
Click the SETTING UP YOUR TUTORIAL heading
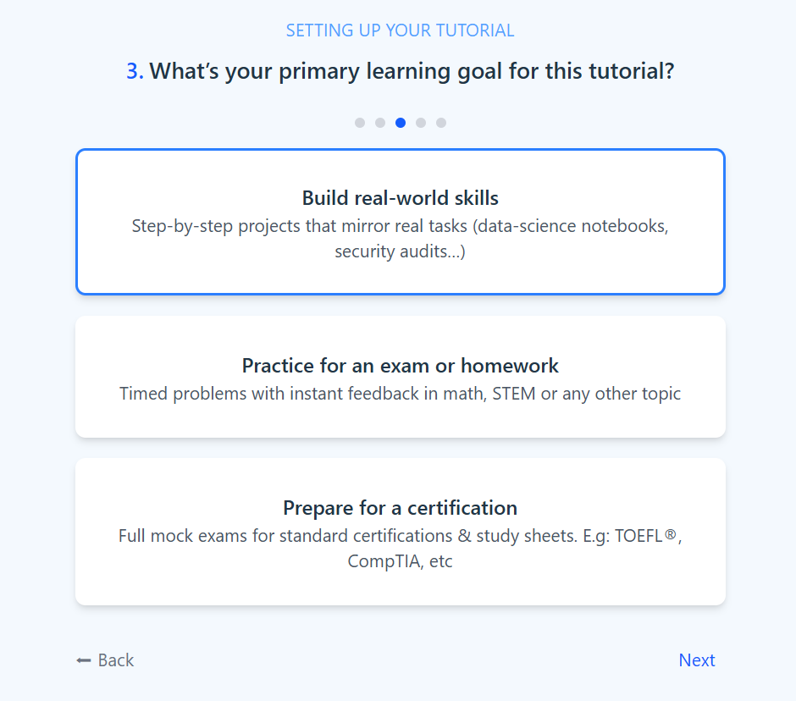[400, 30]
